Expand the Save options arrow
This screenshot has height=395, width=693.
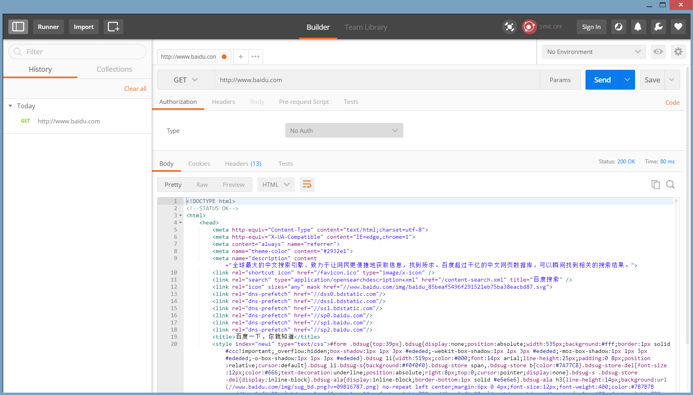coord(672,80)
